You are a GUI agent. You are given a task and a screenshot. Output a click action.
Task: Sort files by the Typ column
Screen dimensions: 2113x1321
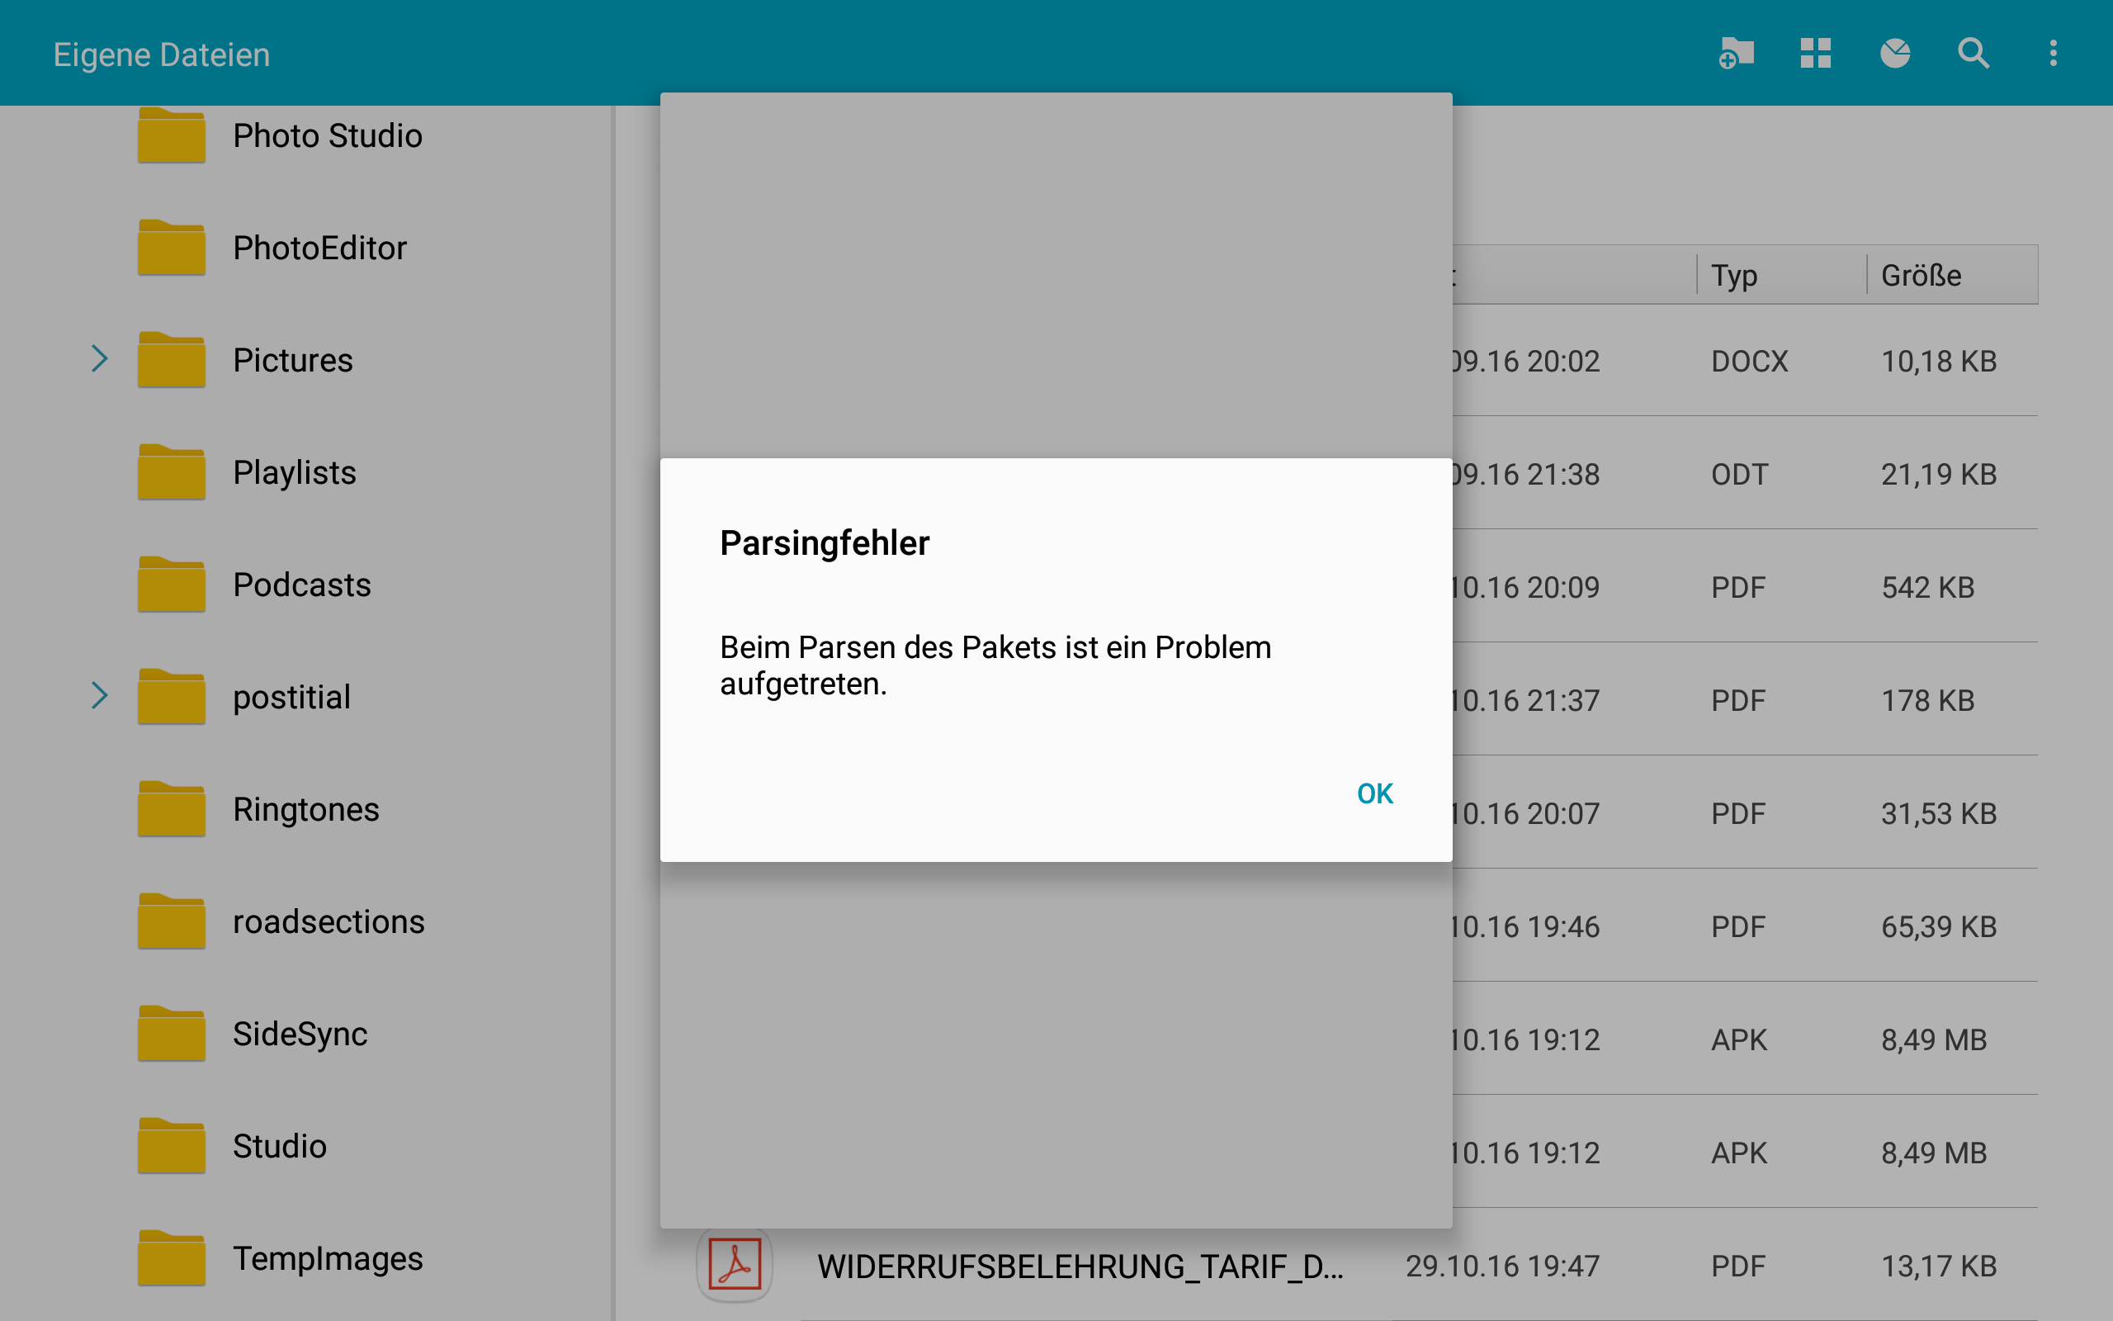point(1734,275)
